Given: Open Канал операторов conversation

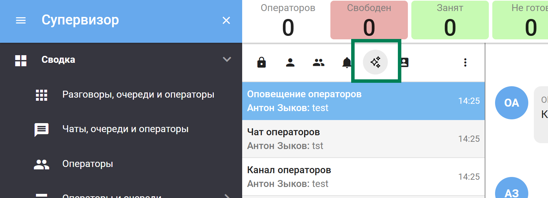Looking at the screenshot, I should coord(363,177).
